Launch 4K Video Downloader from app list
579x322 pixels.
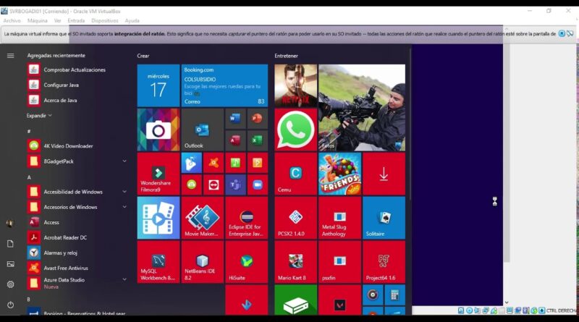pyautogui.click(x=77, y=146)
